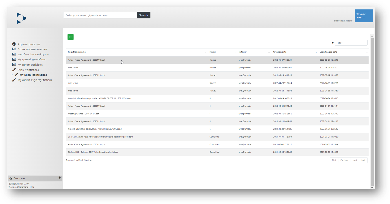Image resolution: width=390 pixels, height=204 pixels.
Task: Sort by Last changed date column arrows
Action: tap(367, 52)
